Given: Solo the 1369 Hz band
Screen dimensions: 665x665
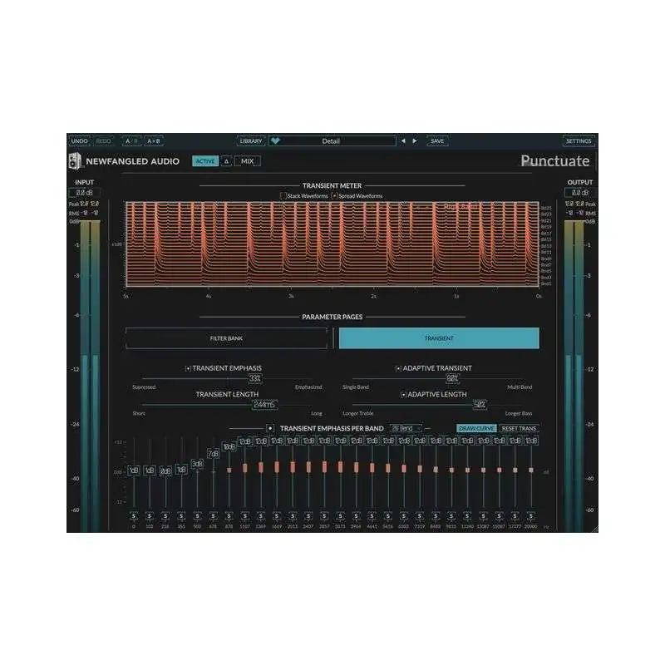Looking at the screenshot, I should point(261,516).
